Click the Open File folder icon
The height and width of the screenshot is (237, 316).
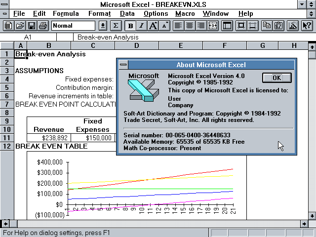(x=20, y=26)
